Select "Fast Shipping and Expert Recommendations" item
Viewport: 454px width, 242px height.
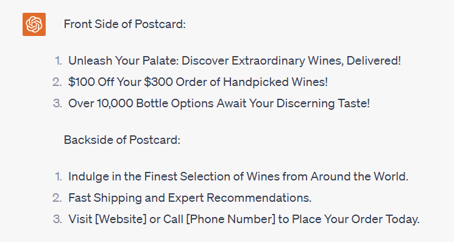click(190, 198)
